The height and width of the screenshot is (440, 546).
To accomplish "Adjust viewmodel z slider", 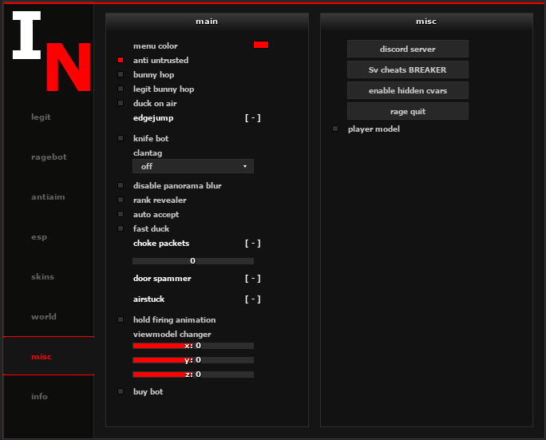I will click(x=193, y=375).
